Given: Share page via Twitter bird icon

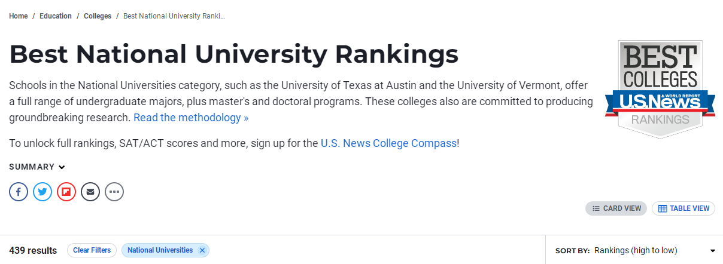Looking at the screenshot, I should (42, 192).
